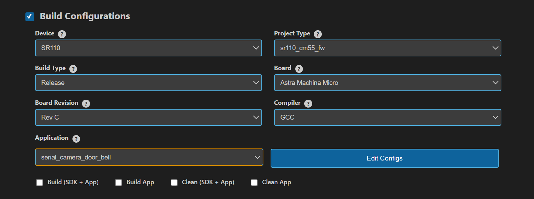This screenshot has width=534, height=199.
Task: Enable the Build (SDK + App) option
Action: tap(39, 183)
